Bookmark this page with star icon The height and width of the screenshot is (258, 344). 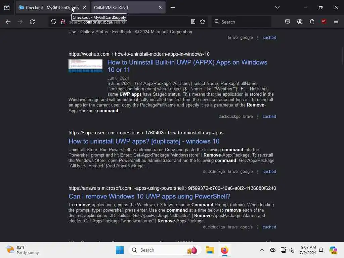[x=203, y=21]
